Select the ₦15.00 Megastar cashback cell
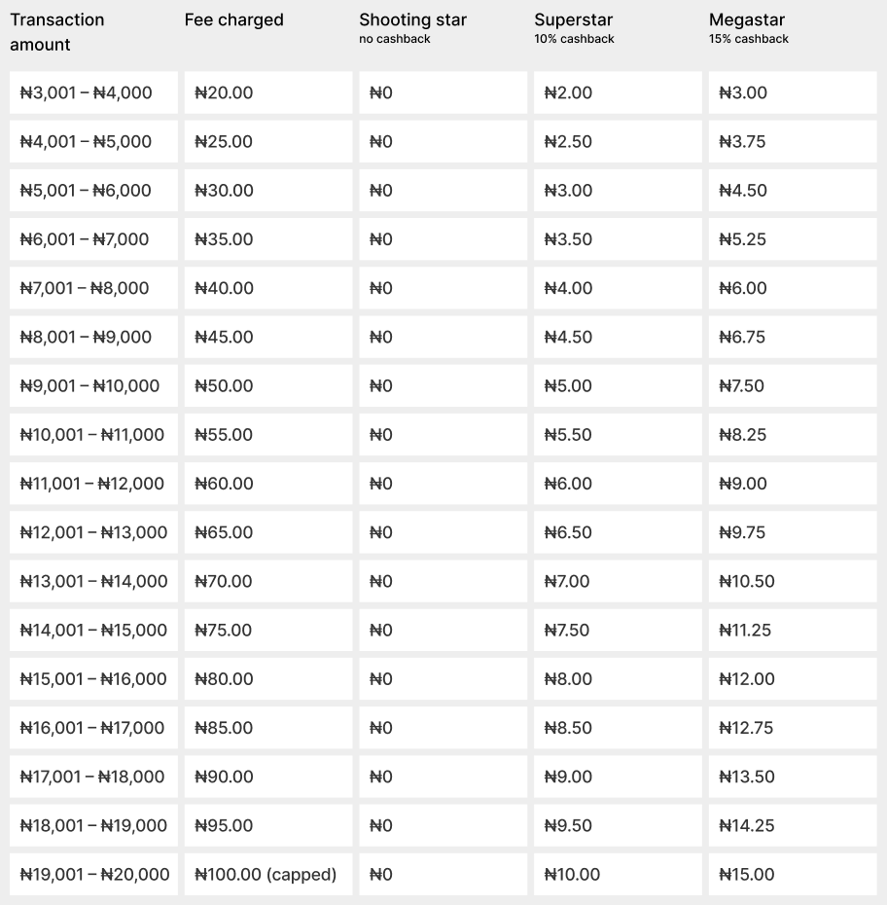The width and height of the screenshot is (887, 905). coord(793,874)
